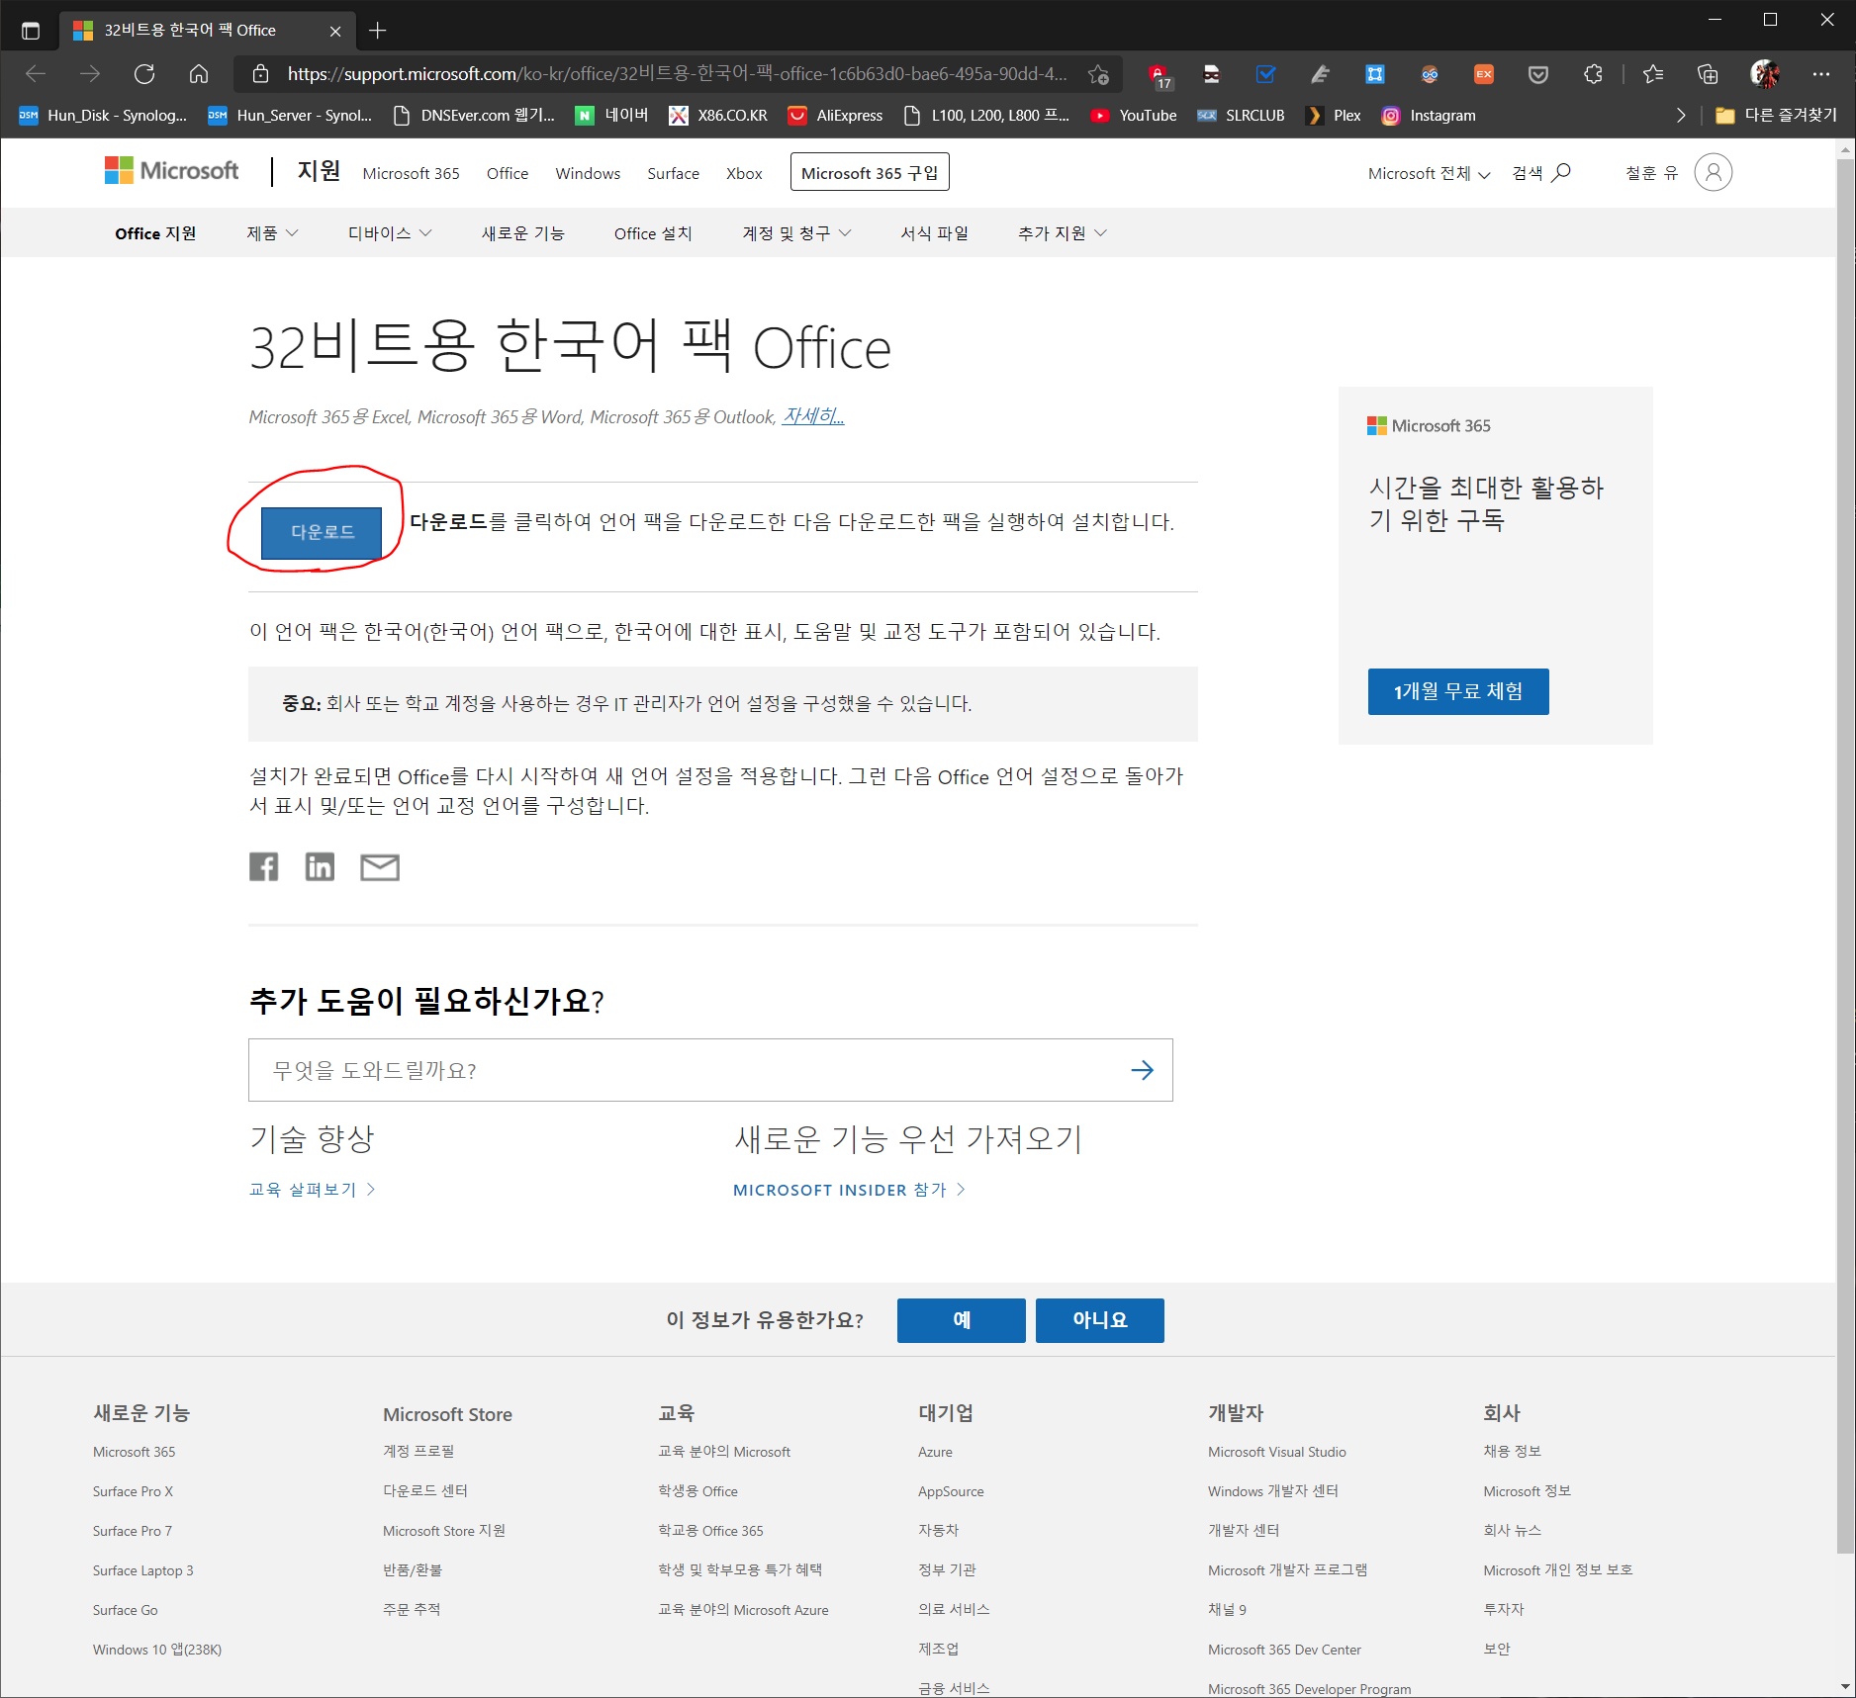Open MICROSOFT INSIDER 참가 link
1856x1698 pixels.
click(849, 1190)
